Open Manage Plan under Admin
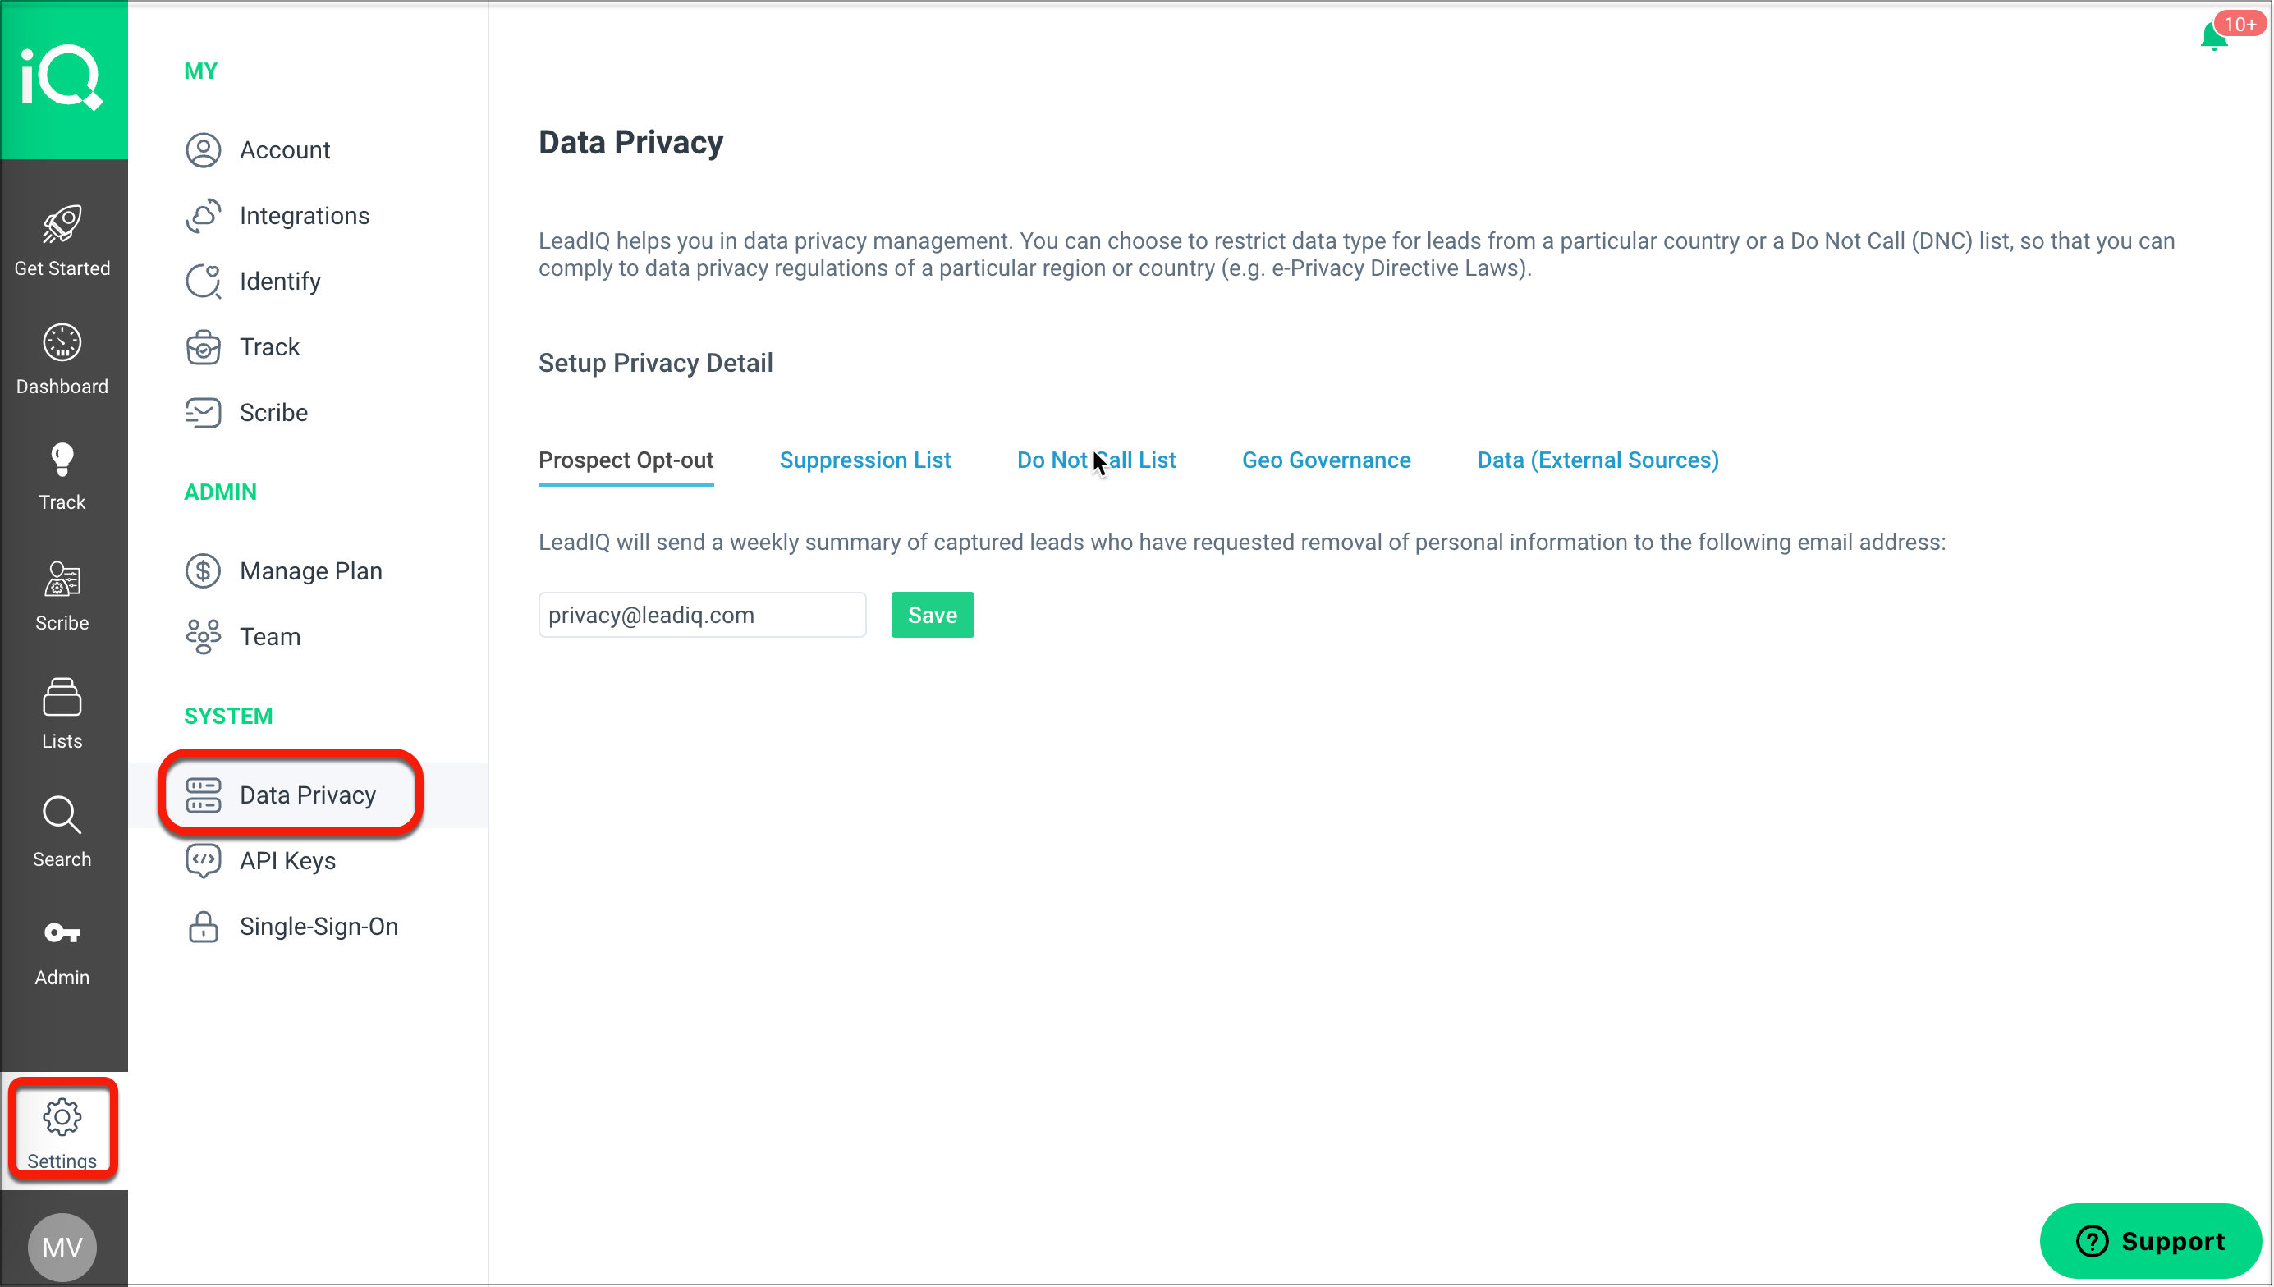The height and width of the screenshot is (1287, 2274). (310, 571)
